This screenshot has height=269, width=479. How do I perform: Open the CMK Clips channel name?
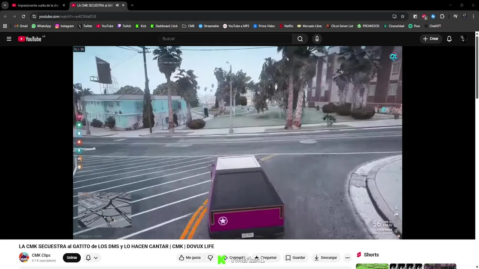(x=41, y=255)
